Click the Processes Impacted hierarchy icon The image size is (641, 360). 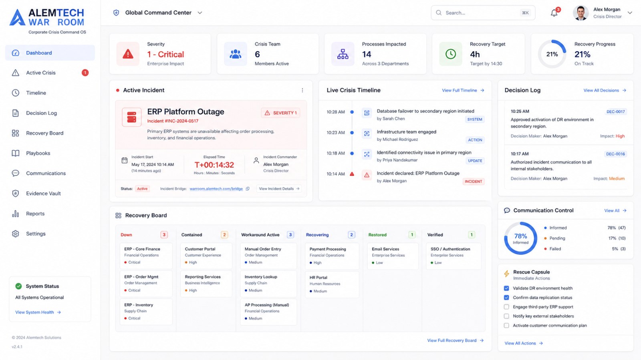343,54
